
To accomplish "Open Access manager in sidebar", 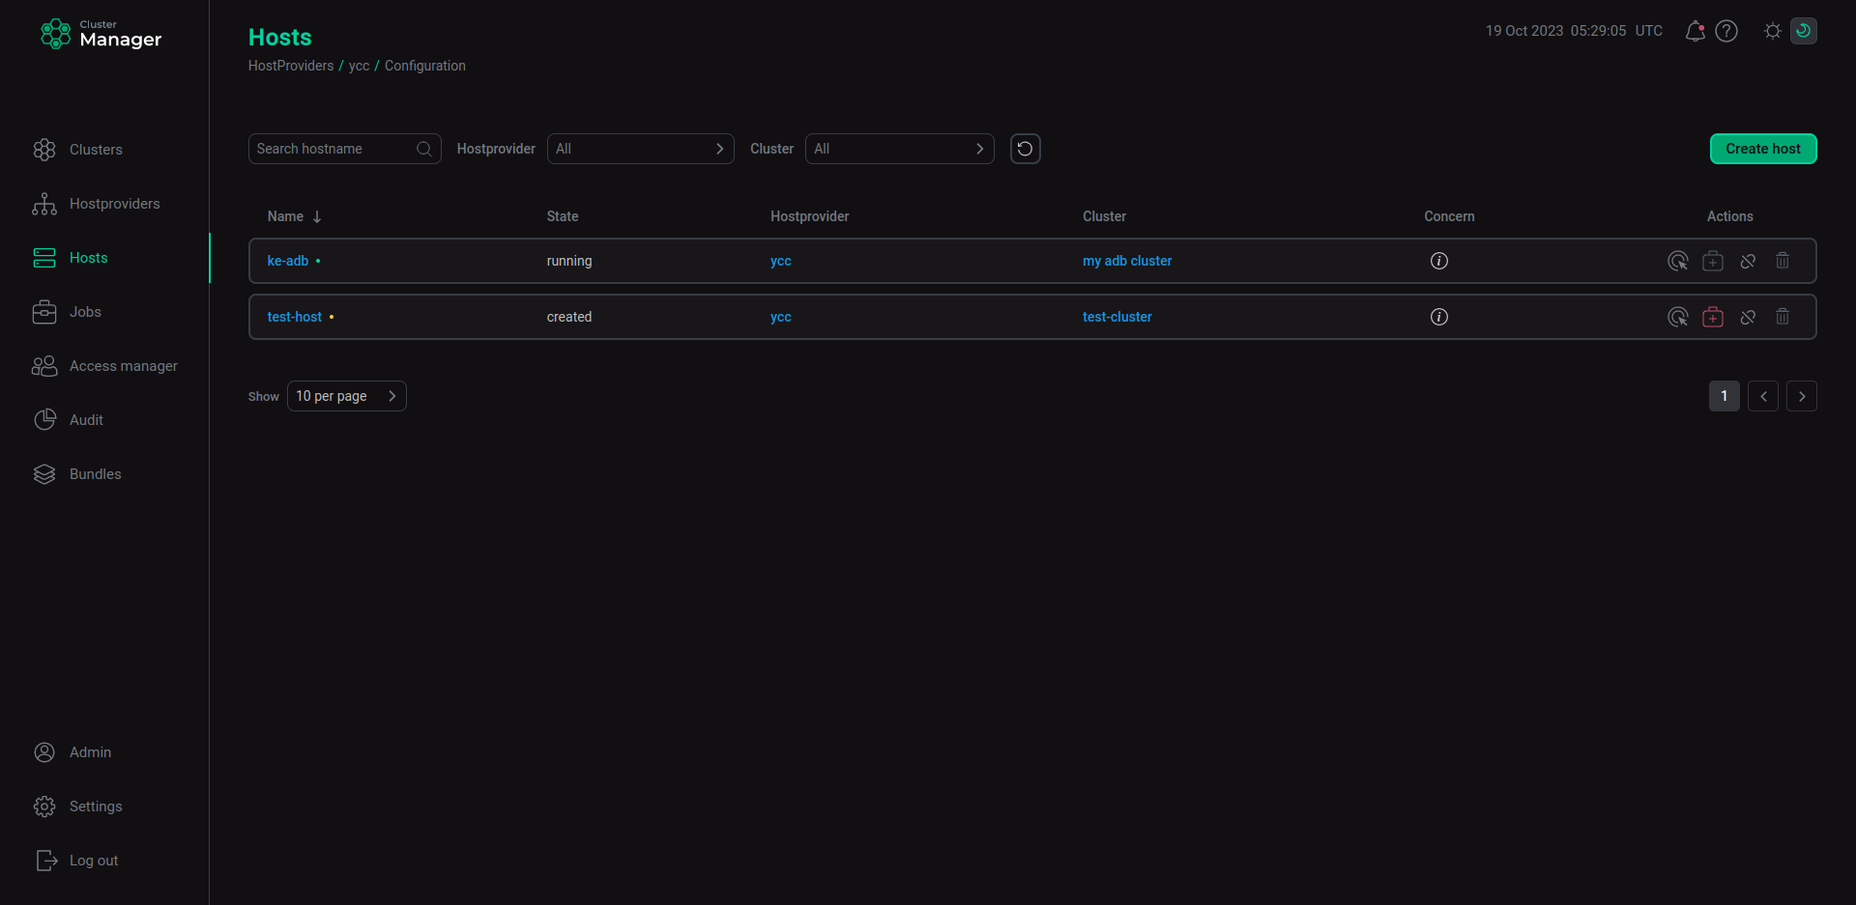I will click(104, 366).
